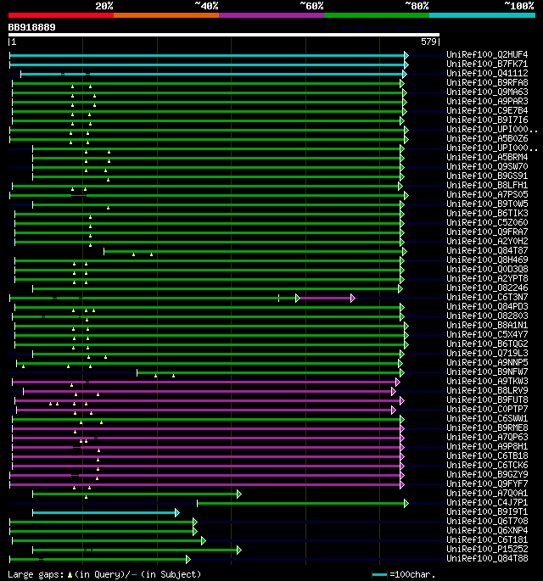
Task: Select the UniRef100_B9NFW7 label
Action: pos(487,372)
